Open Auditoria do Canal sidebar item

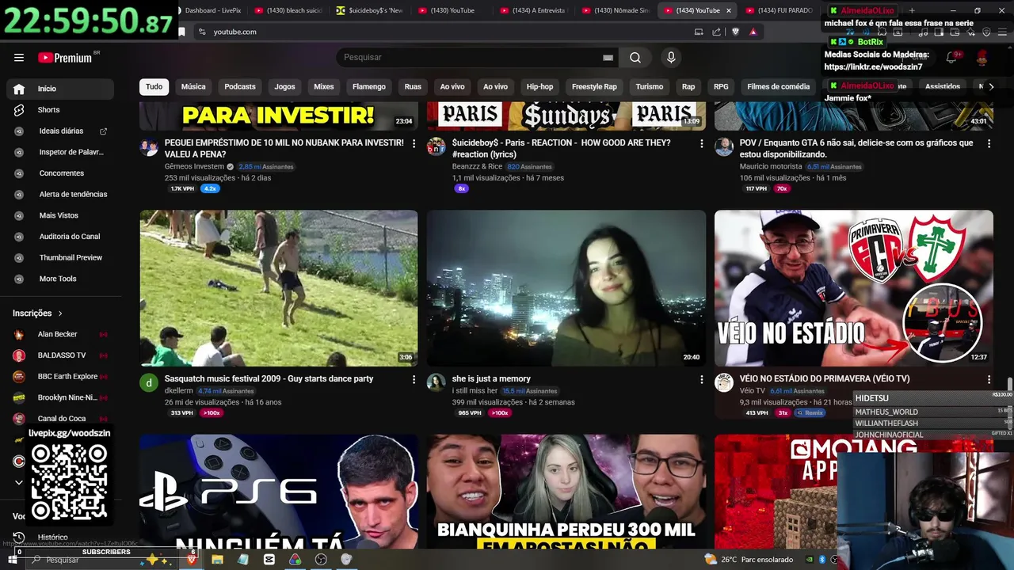(x=60, y=236)
